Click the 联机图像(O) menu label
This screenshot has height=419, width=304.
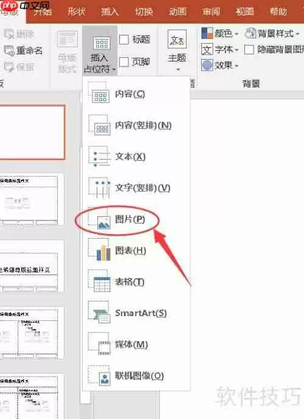point(139,375)
